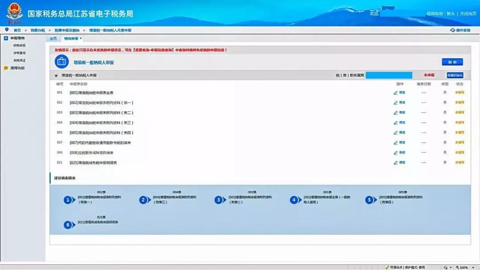Click the 未申报 red status text

point(429,75)
